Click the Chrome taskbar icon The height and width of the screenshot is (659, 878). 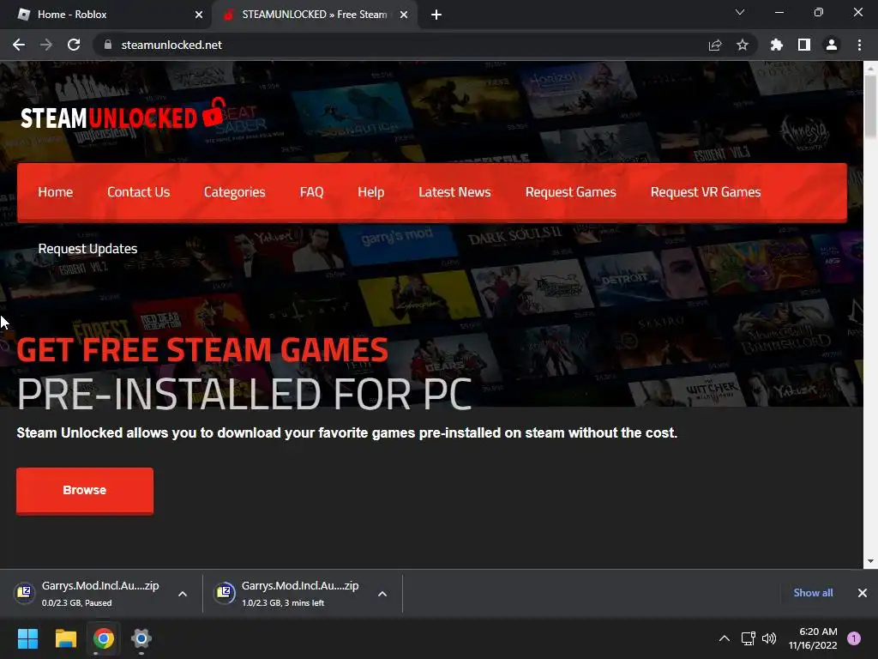tap(104, 638)
